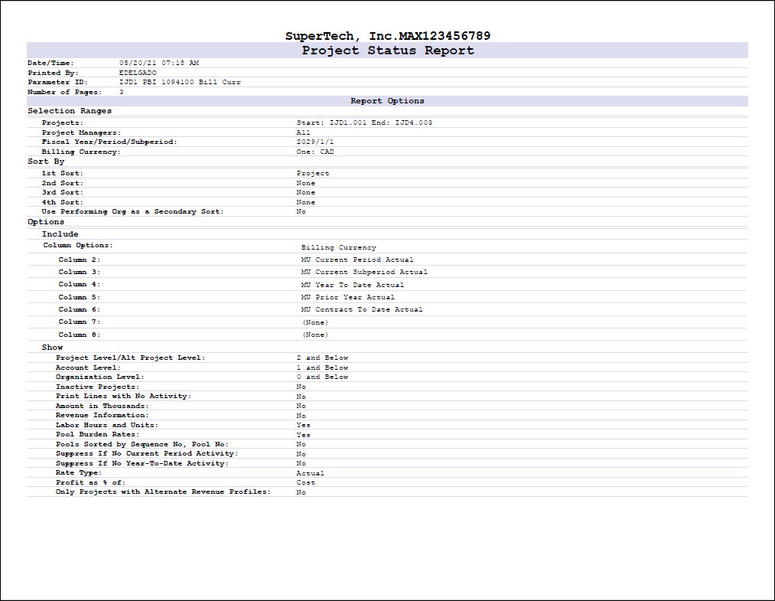Click MU Contract To Date Actual text
Viewport: 775px width, 601px height.
[x=362, y=310]
